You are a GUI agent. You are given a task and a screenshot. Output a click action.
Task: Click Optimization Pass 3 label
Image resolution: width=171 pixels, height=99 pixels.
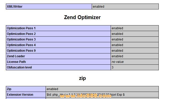[21, 39]
